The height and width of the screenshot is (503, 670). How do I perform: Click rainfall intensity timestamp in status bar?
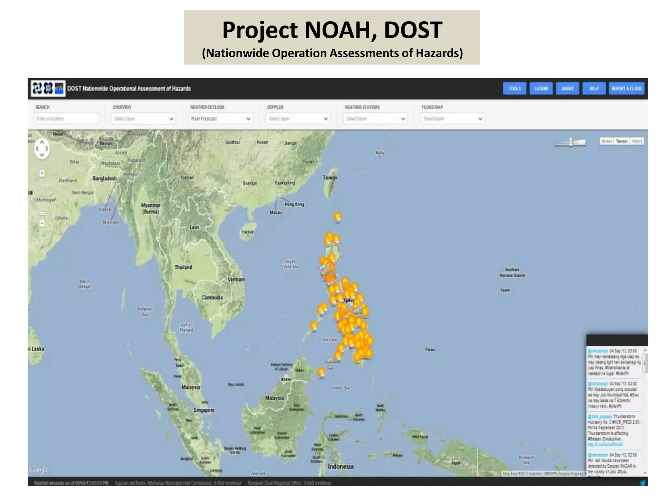point(71,483)
